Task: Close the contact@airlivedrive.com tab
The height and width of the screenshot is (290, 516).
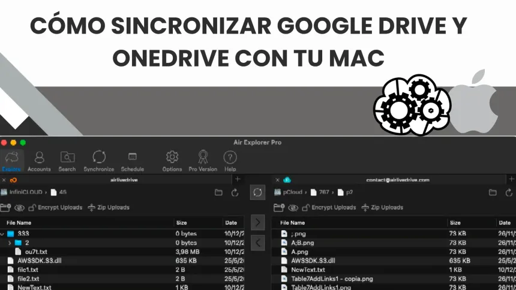Action: (277, 180)
